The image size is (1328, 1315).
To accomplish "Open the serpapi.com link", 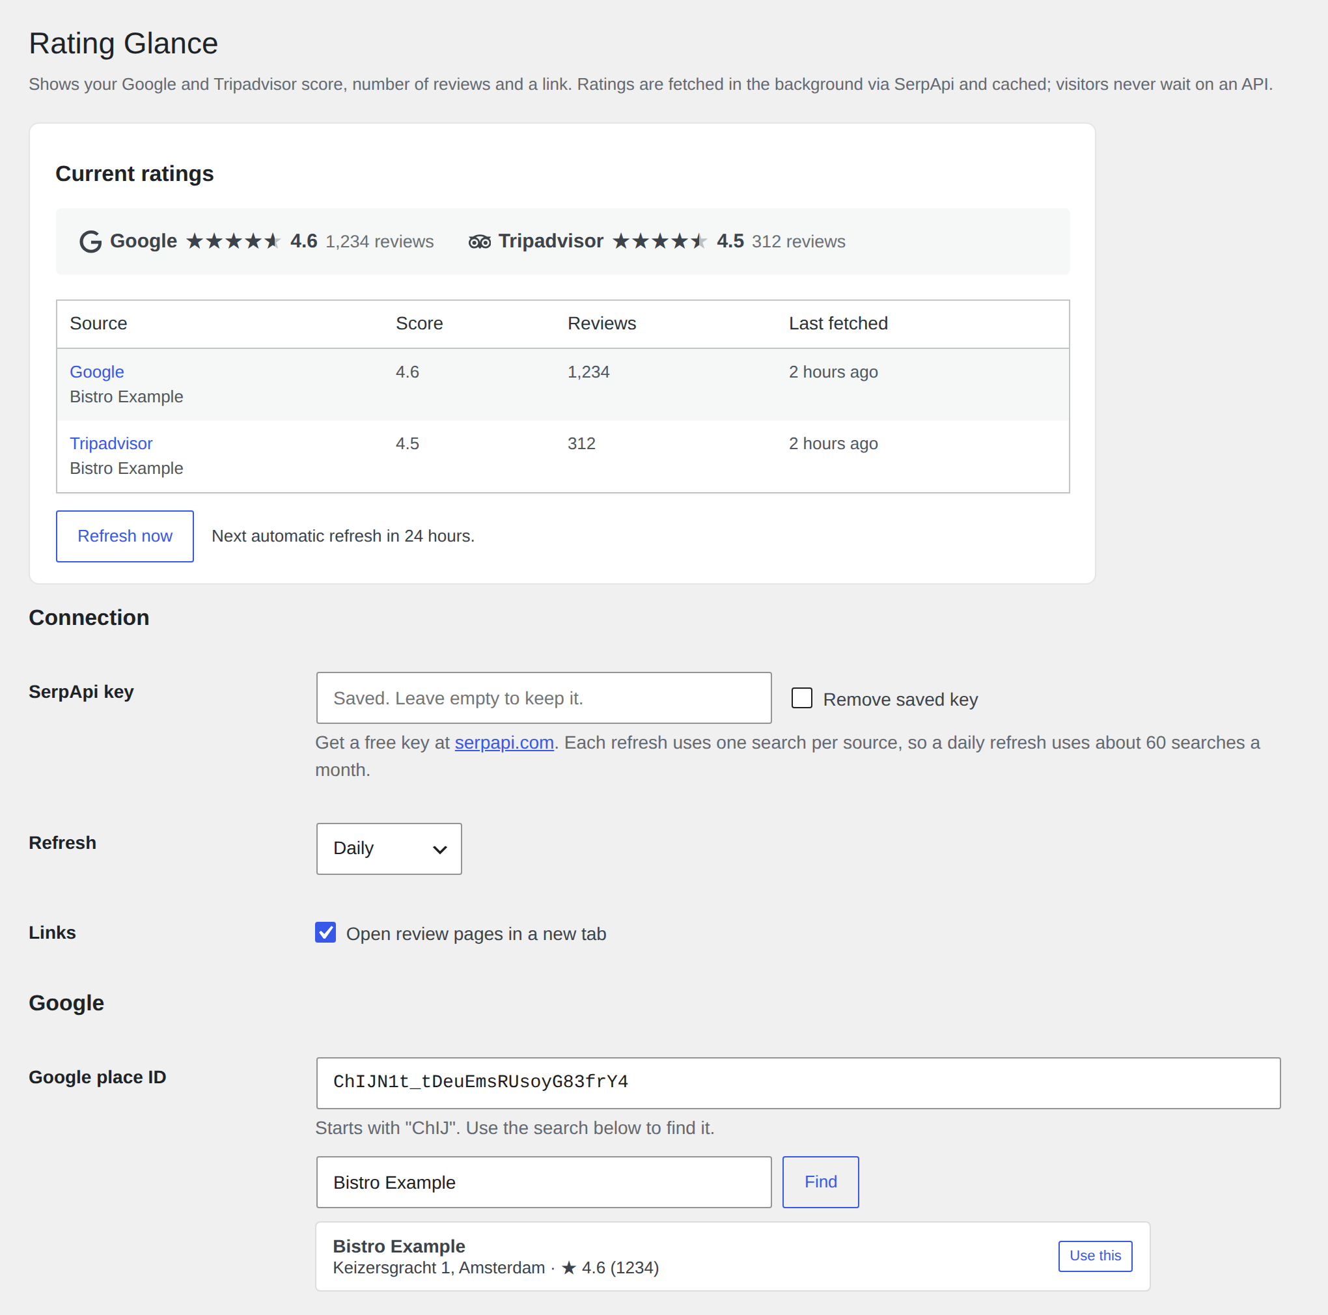I will click(504, 742).
